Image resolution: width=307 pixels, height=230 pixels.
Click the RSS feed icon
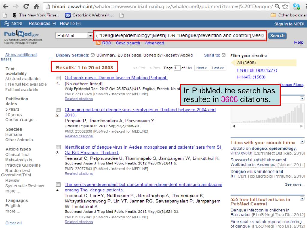point(98,43)
